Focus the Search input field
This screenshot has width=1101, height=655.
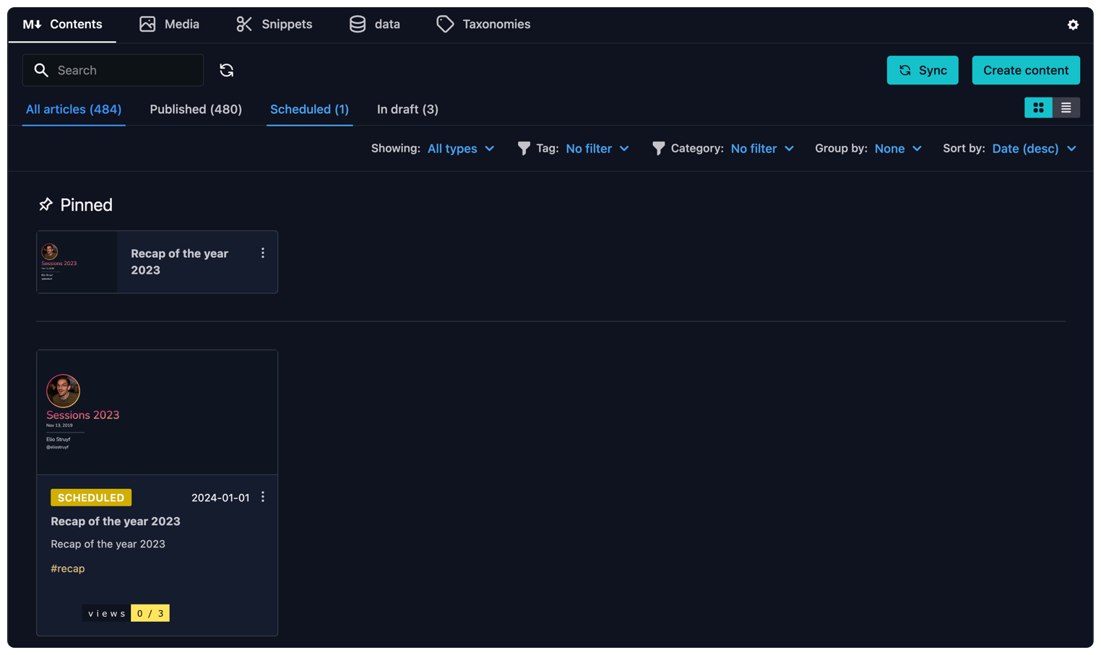coord(123,70)
